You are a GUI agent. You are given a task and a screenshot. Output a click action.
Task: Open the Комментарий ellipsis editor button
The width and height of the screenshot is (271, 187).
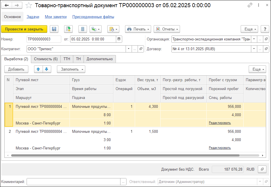click(x=123, y=182)
